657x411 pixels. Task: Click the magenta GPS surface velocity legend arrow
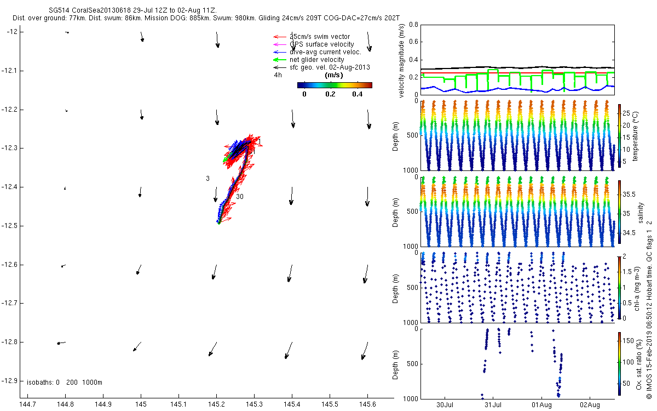point(279,44)
